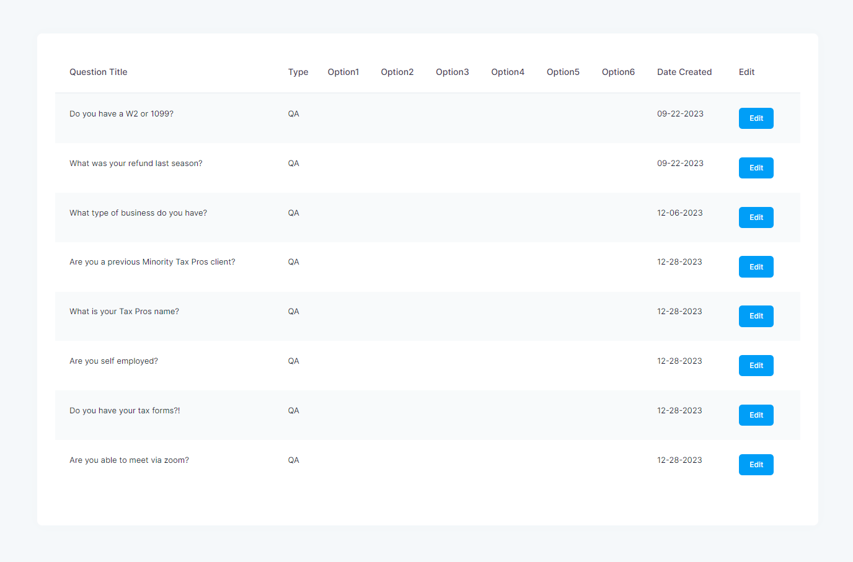Screen dimensions: 853x562
Task: Select the Option1 column header
Action: 343,72
